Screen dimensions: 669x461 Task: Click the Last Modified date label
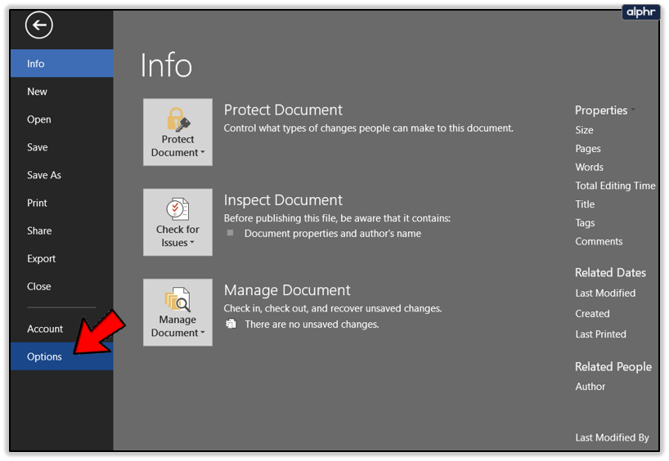coord(605,293)
